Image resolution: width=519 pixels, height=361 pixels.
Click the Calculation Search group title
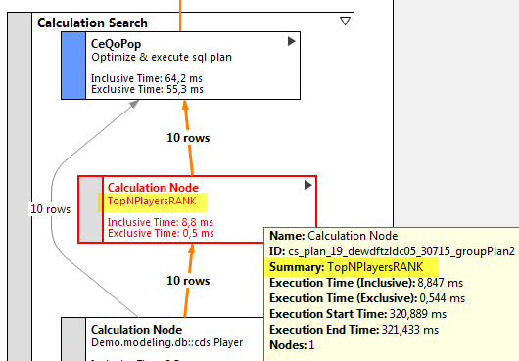[92, 23]
